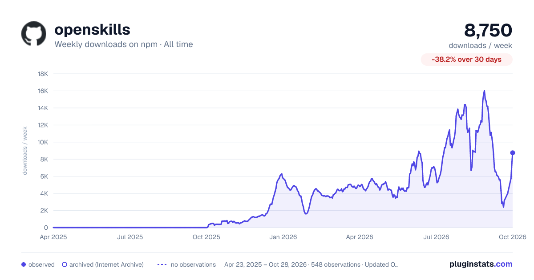Click the hollow 'archived' legend circle
The height and width of the screenshot is (280, 534).
pyautogui.click(x=64, y=264)
